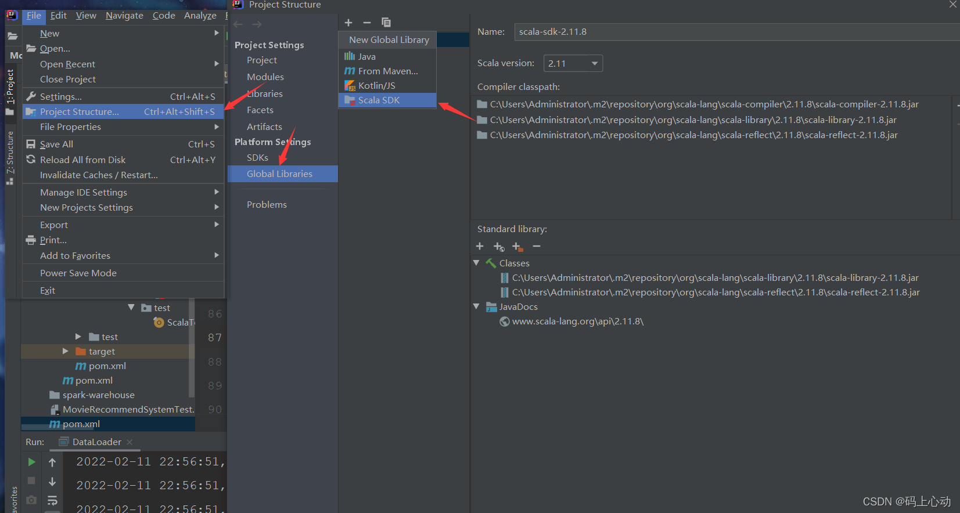Click the copy library icon

click(386, 23)
